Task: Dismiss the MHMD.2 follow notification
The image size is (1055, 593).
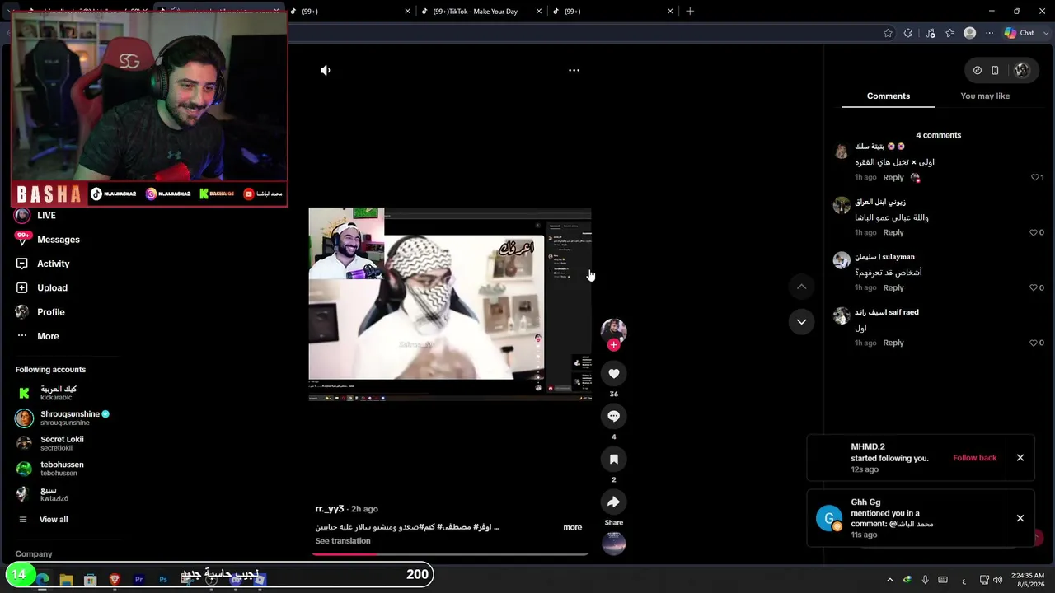Action: tap(1020, 458)
